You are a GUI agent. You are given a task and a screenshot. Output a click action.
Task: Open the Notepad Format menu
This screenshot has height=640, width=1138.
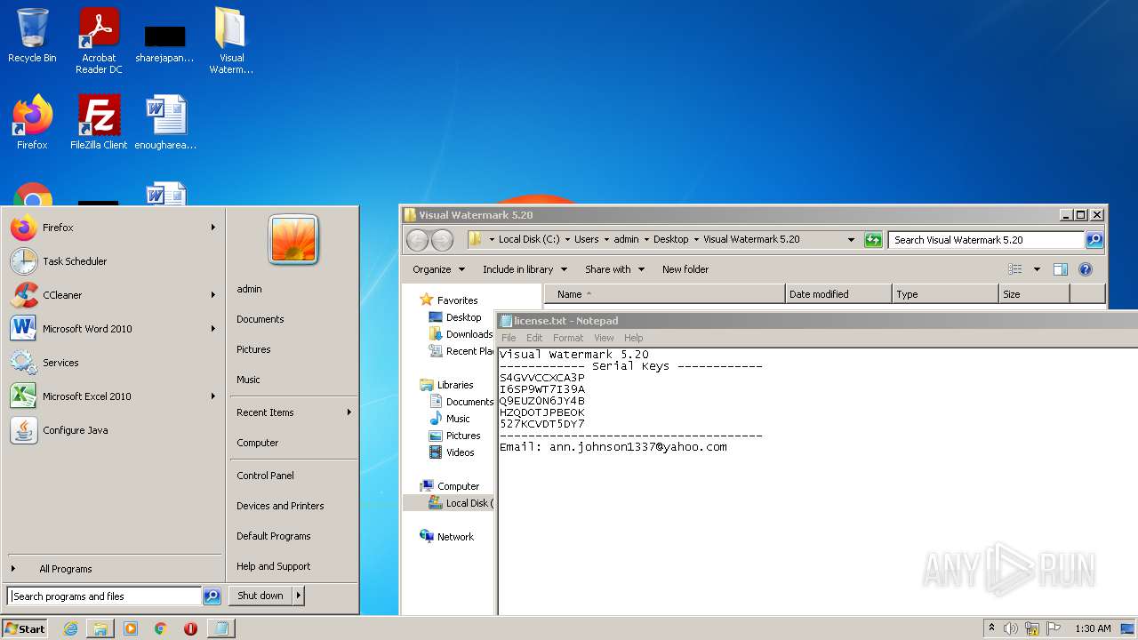(568, 338)
